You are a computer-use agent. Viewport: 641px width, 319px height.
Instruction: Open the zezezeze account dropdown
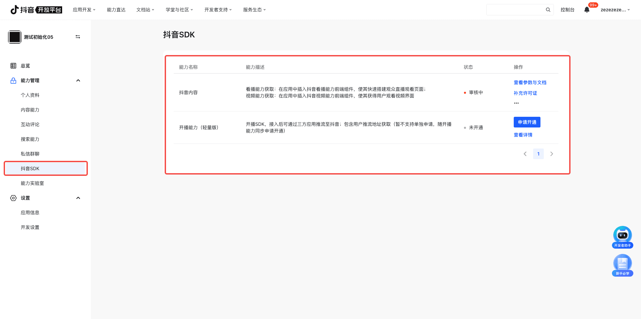coord(615,10)
